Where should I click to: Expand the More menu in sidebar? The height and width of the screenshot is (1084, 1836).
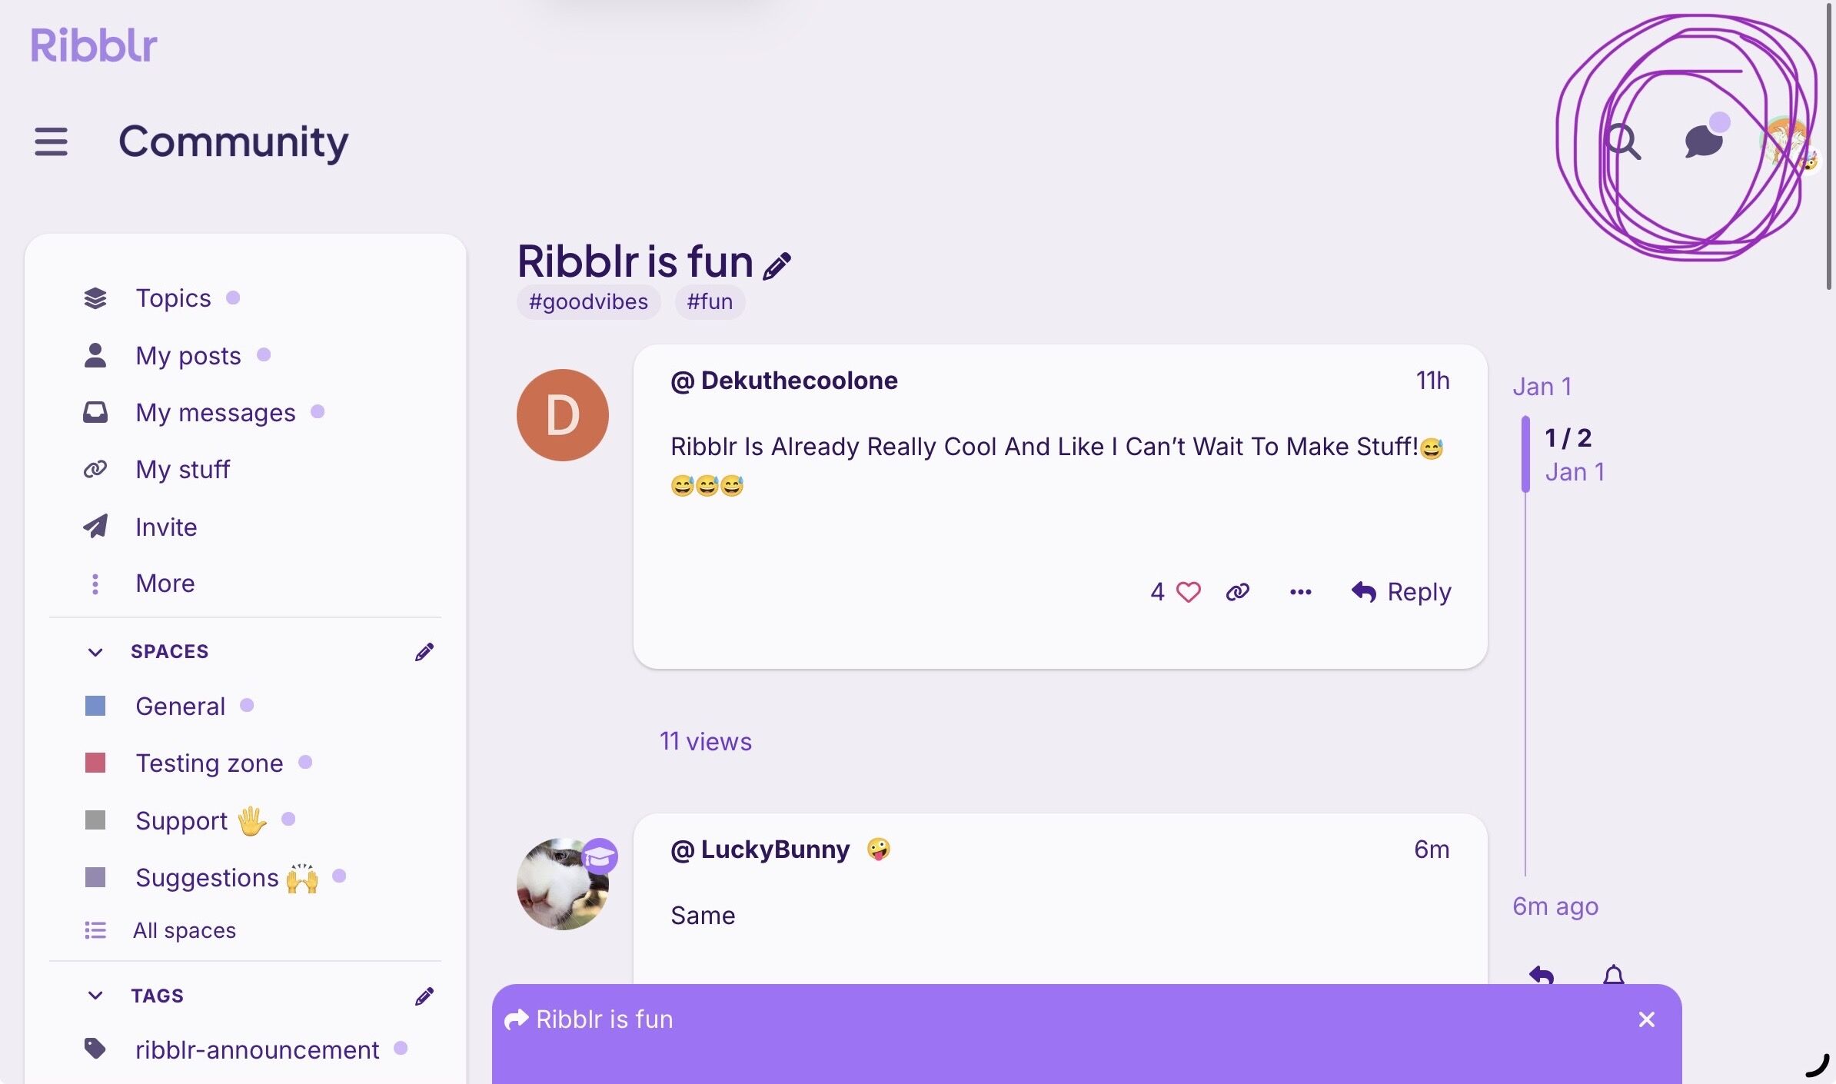coord(165,584)
